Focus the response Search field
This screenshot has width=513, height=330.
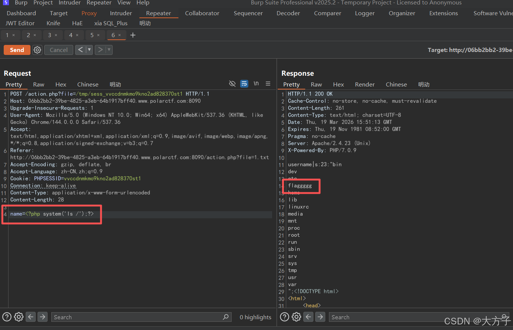(419, 317)
